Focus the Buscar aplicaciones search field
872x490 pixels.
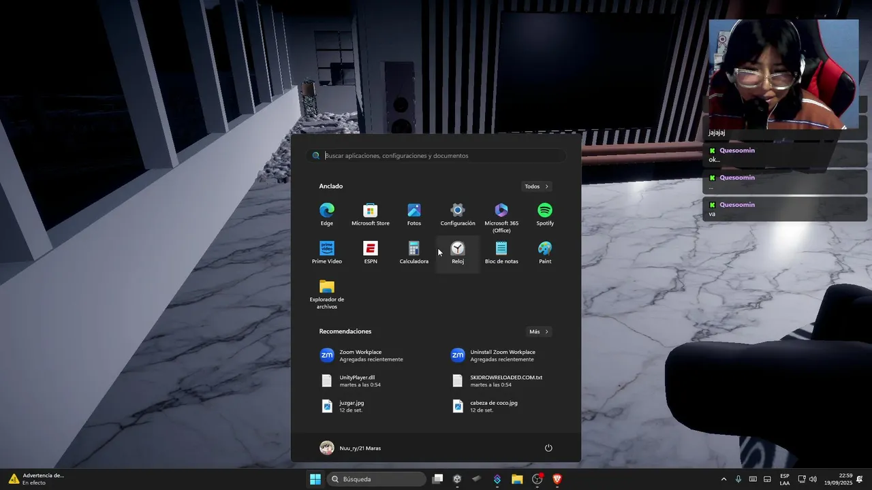point(436,155)
